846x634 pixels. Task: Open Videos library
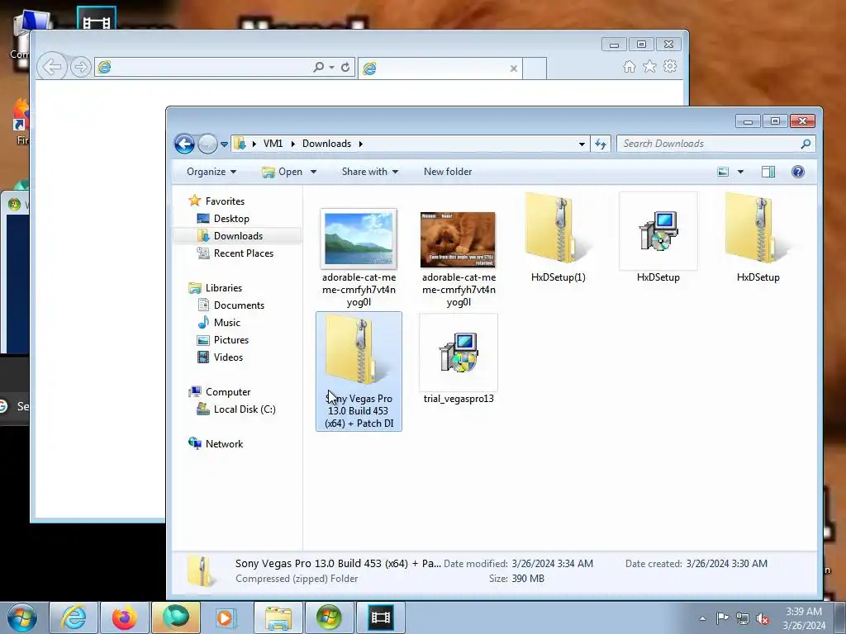(228, 357)
